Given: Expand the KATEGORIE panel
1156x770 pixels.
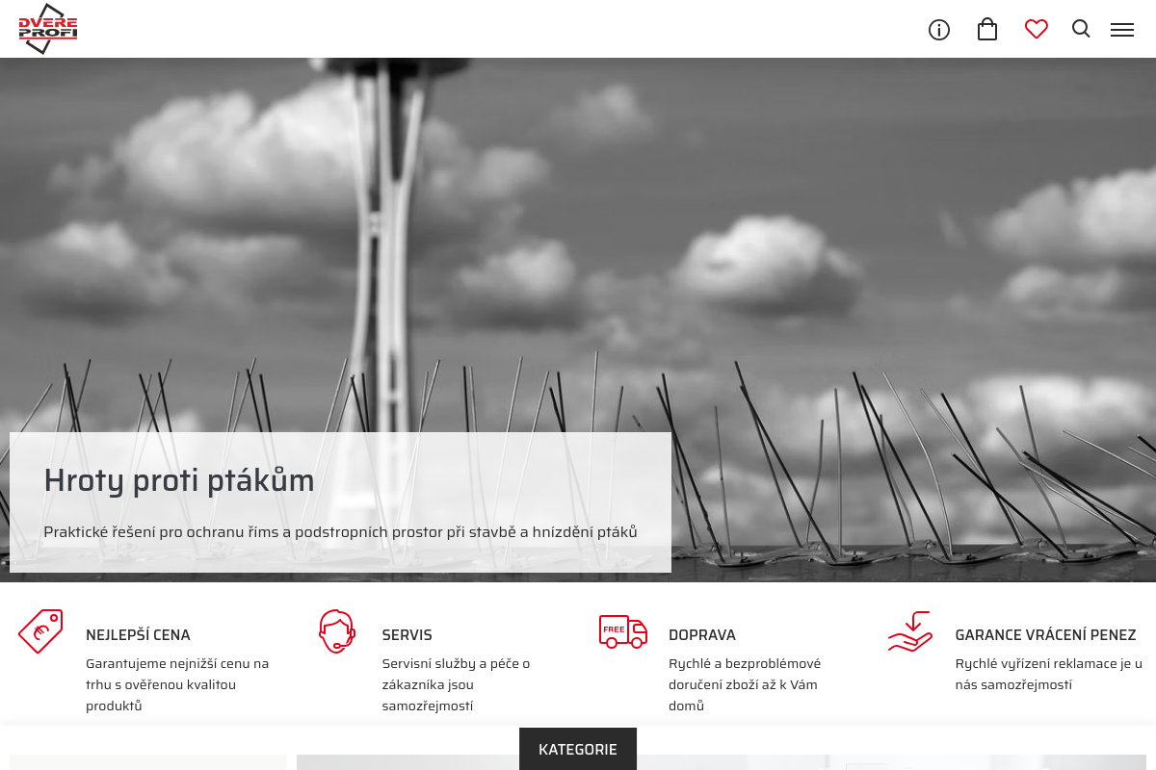Looking at the screenshot, I should (x=578, y=749).
